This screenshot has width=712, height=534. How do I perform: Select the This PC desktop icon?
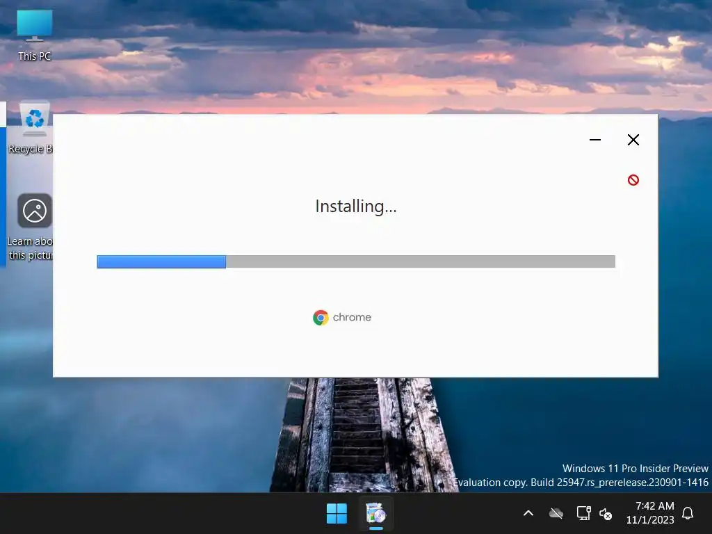tap(35, 35)
